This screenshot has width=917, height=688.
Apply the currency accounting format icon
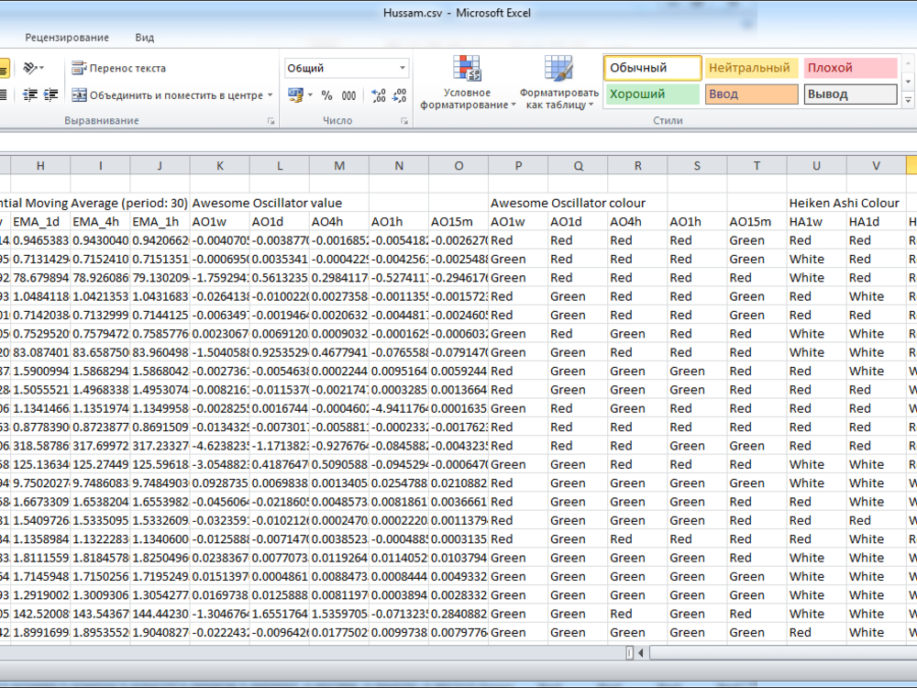296,95
